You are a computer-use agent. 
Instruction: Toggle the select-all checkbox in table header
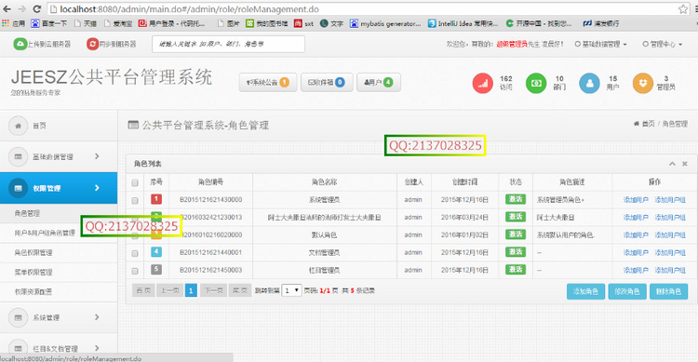[x=135, y=182]
